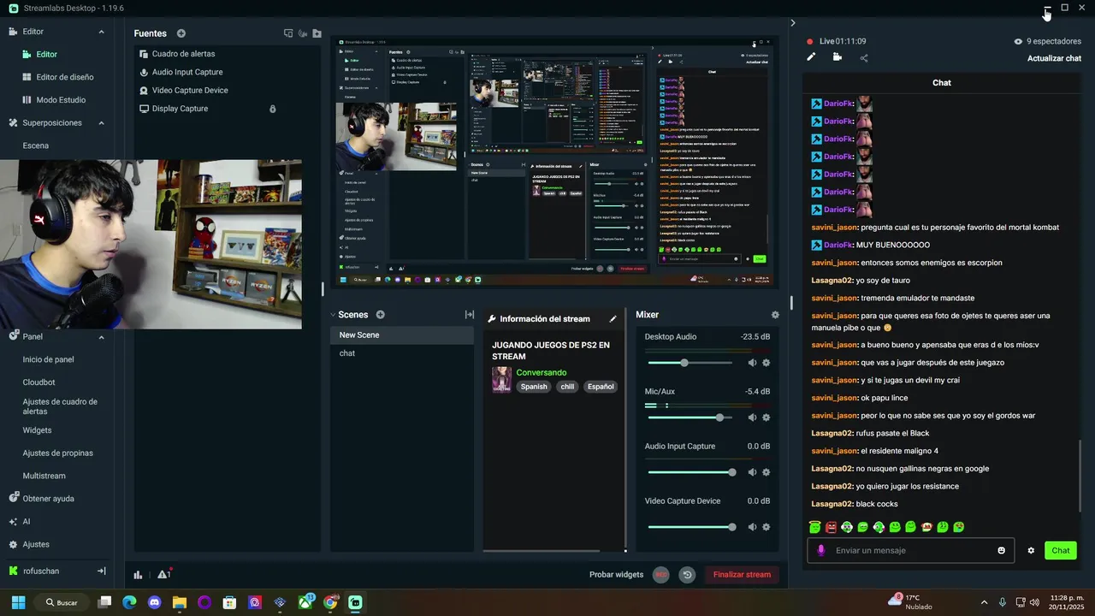The image size is (1095, 616).
Task: Click Finalizar stream button
Action: (742, 575)
